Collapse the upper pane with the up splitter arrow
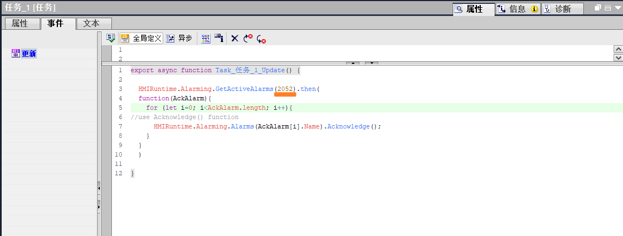Viewport: 623px width, 236px height. pyautogui.click(x=353, y=63)
